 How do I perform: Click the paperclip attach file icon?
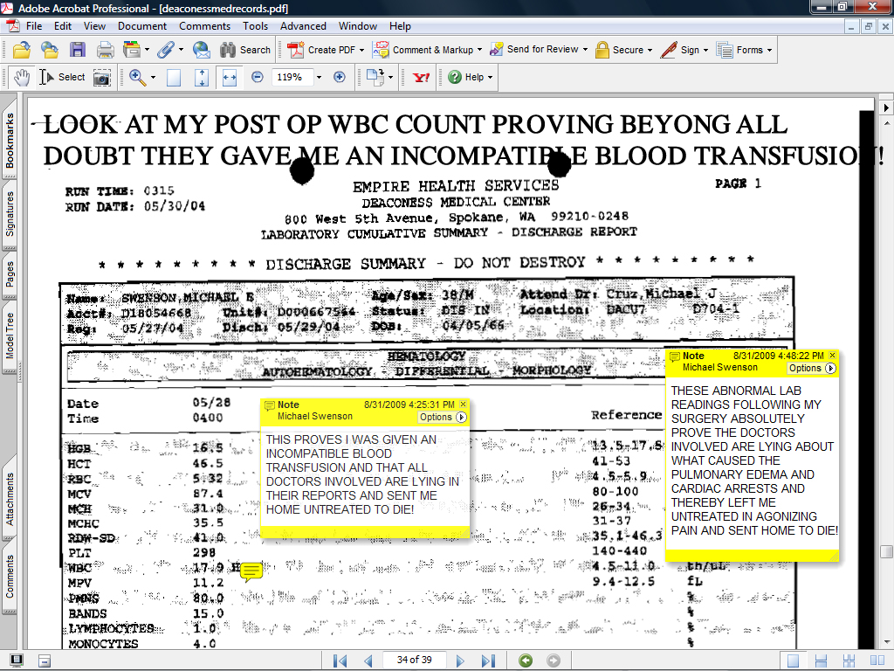[x=165, y=50]
